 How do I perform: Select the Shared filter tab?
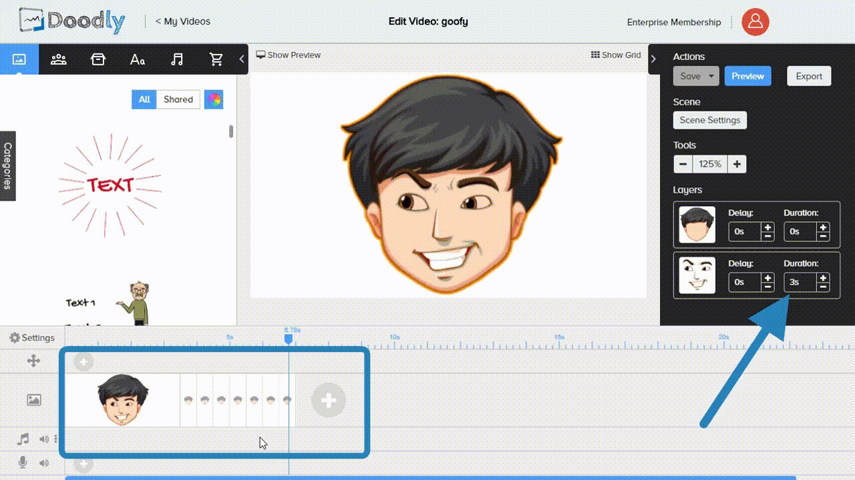point(178,99)
